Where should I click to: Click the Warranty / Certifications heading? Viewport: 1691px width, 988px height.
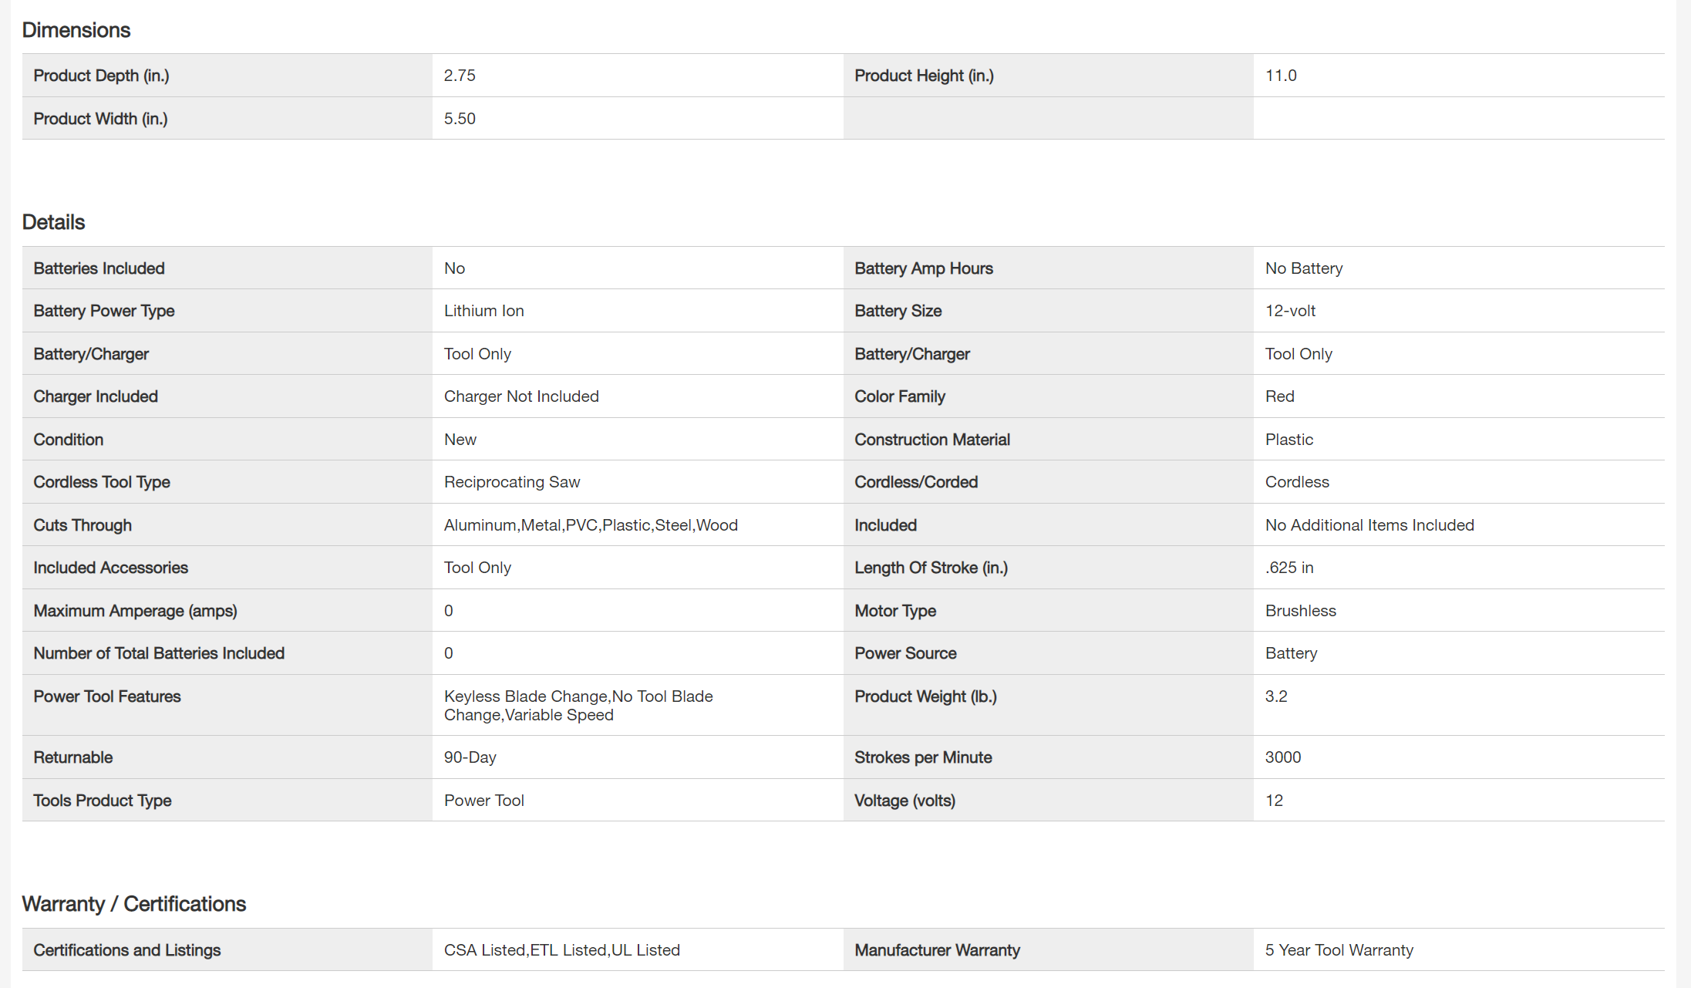pyautogui.click(x=133, y=904)
